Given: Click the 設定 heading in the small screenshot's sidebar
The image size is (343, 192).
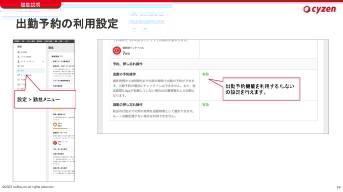Looking at the screenshot, I should tap(20, 46).
